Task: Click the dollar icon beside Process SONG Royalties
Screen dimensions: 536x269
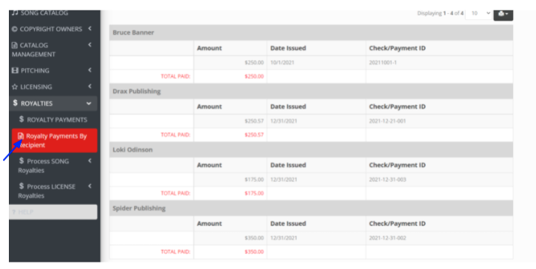Action: [x=21, y=161]
